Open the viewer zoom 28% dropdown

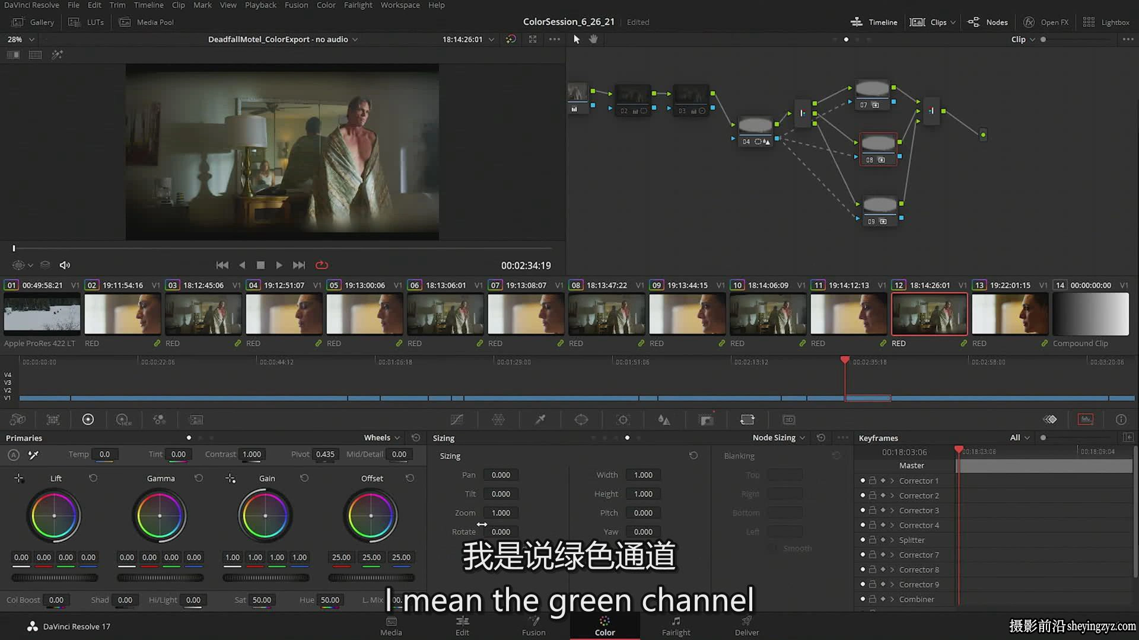(21, 39)
